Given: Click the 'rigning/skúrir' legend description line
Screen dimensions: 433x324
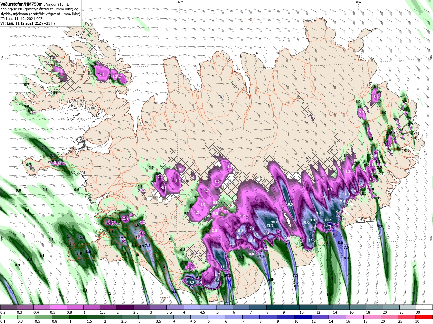Looking at the screenshot, I should point(39,9).
